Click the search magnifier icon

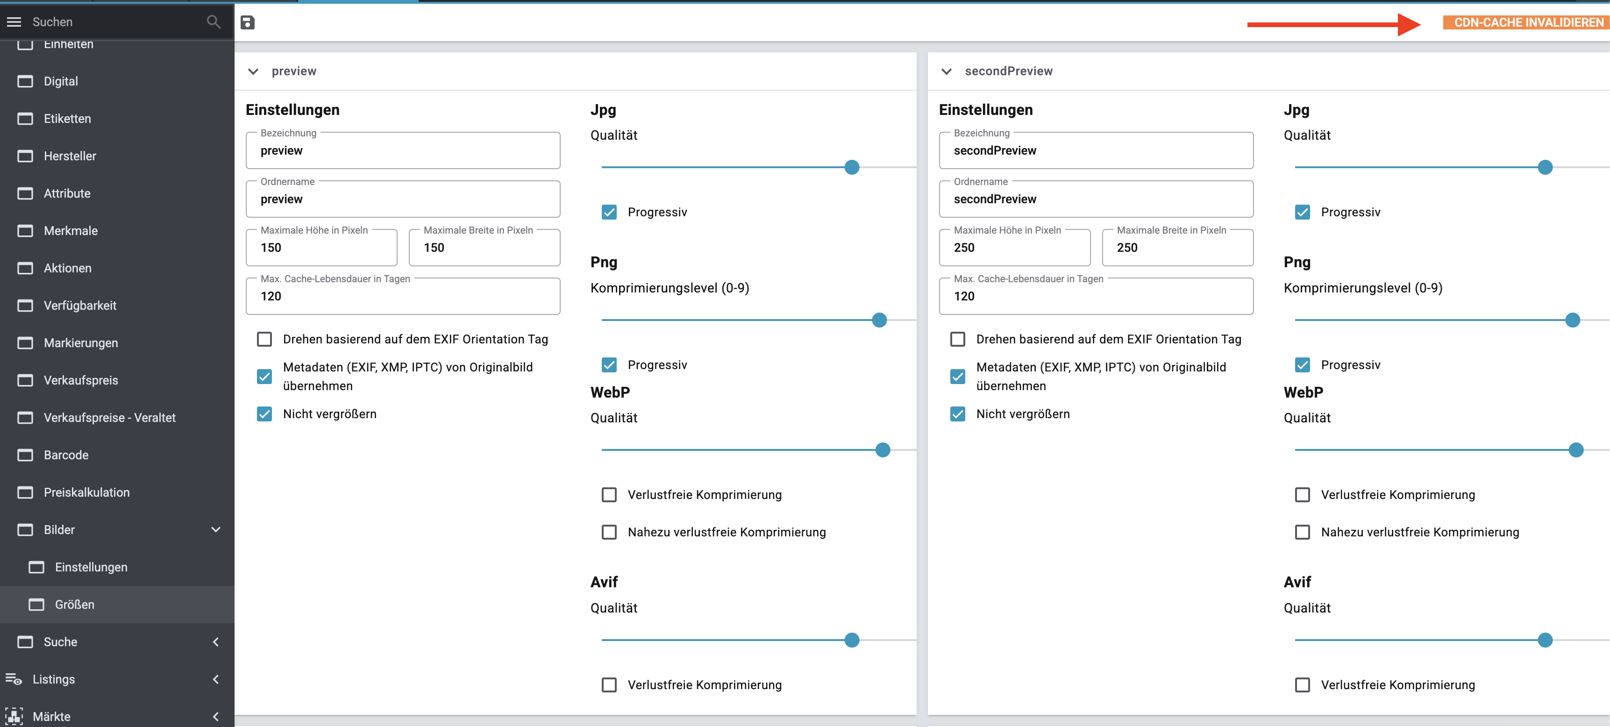(x=213, y=22)
